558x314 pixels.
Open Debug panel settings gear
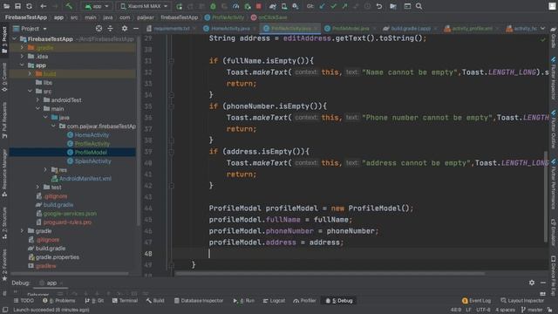532,283
